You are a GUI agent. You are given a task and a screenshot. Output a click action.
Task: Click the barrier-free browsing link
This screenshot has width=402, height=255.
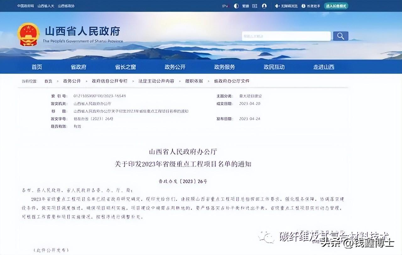[x=286, y=6]
